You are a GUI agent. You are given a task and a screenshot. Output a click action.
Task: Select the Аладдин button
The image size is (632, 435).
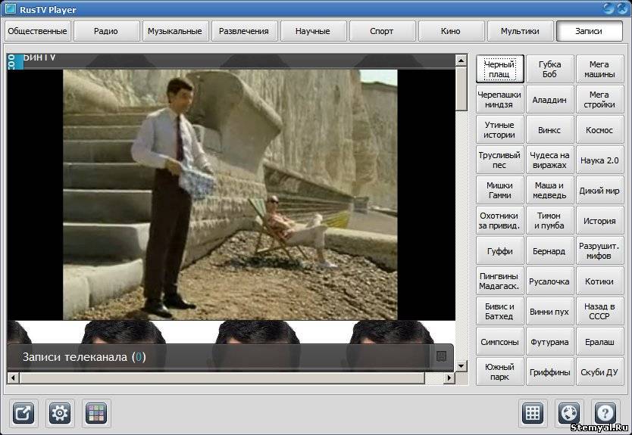[549, 99]
